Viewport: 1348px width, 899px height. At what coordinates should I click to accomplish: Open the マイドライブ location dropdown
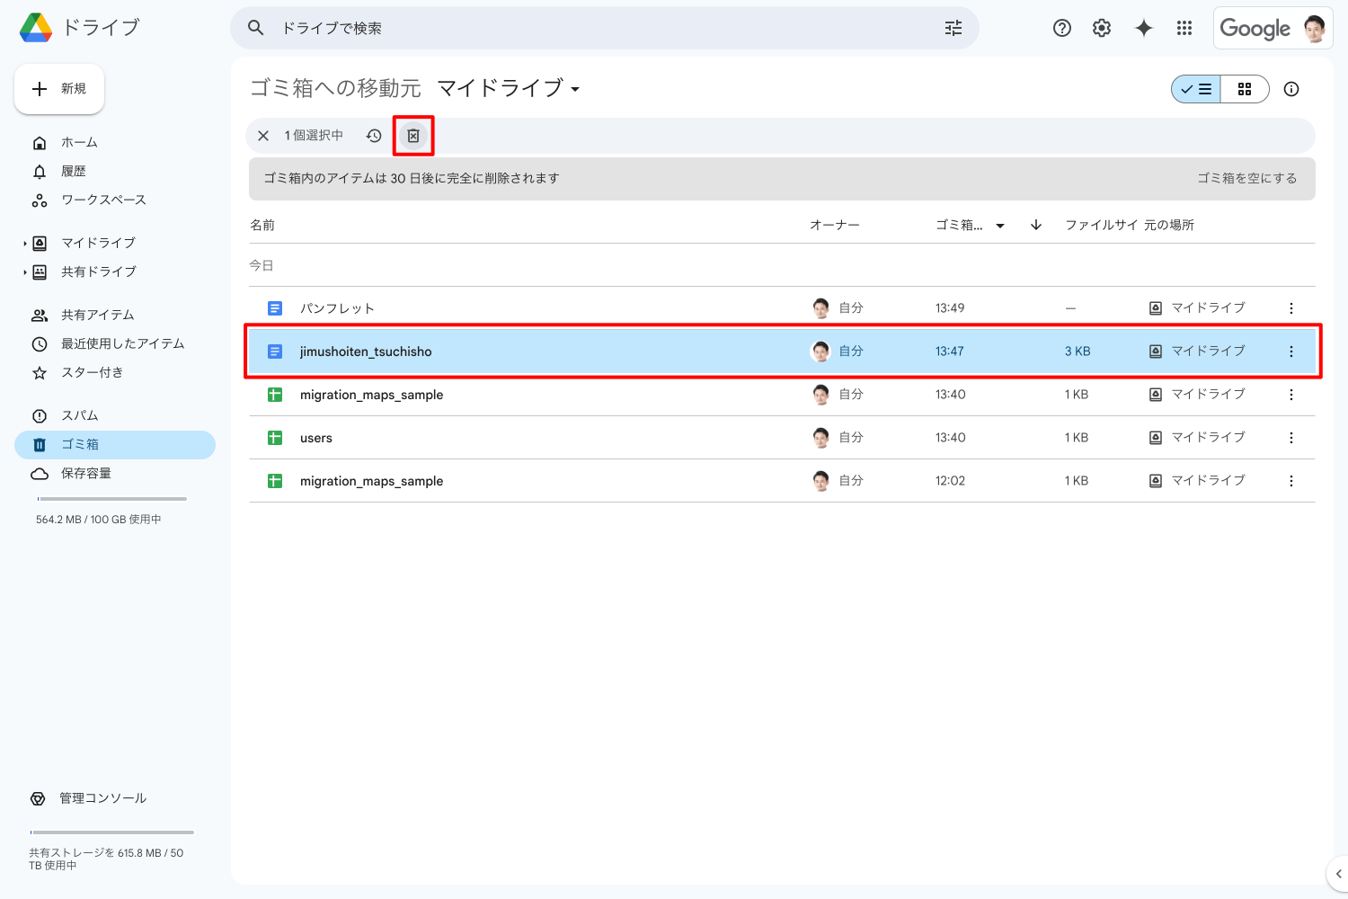tap(508, 88)
